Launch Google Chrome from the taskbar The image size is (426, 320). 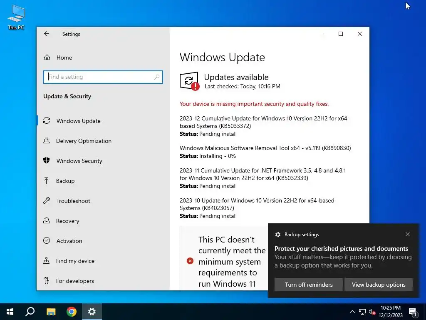point(72,312)
